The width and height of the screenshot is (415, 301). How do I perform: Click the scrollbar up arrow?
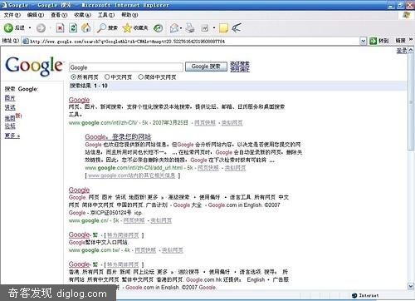tap(411, 50)
